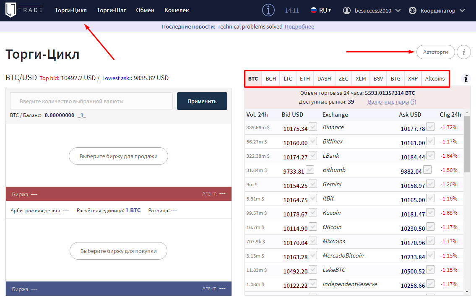Select the ZEC currency tab
476x297 pixels.
click(343, 78)
